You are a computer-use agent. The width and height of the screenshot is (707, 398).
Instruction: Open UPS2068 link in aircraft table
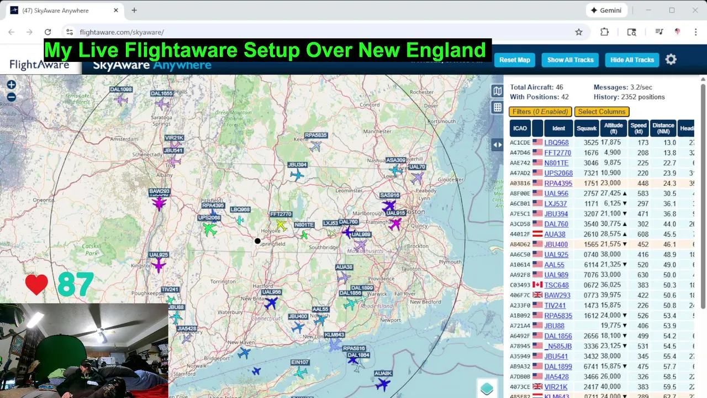click(558, 173)
